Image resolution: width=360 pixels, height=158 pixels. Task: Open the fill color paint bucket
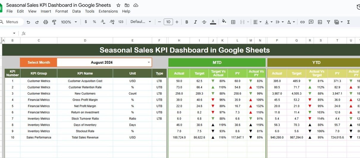[x=224, y=22]
